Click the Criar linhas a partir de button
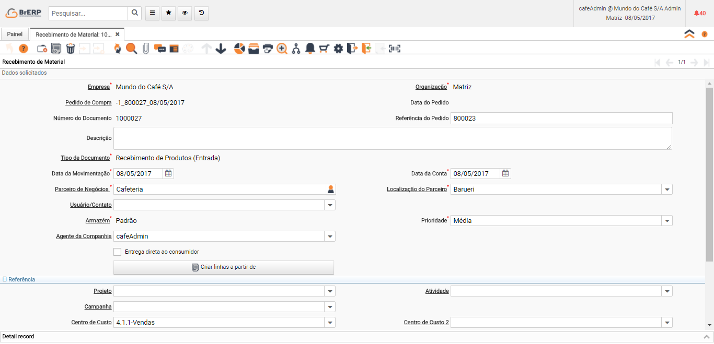 (x=224, y=267)
